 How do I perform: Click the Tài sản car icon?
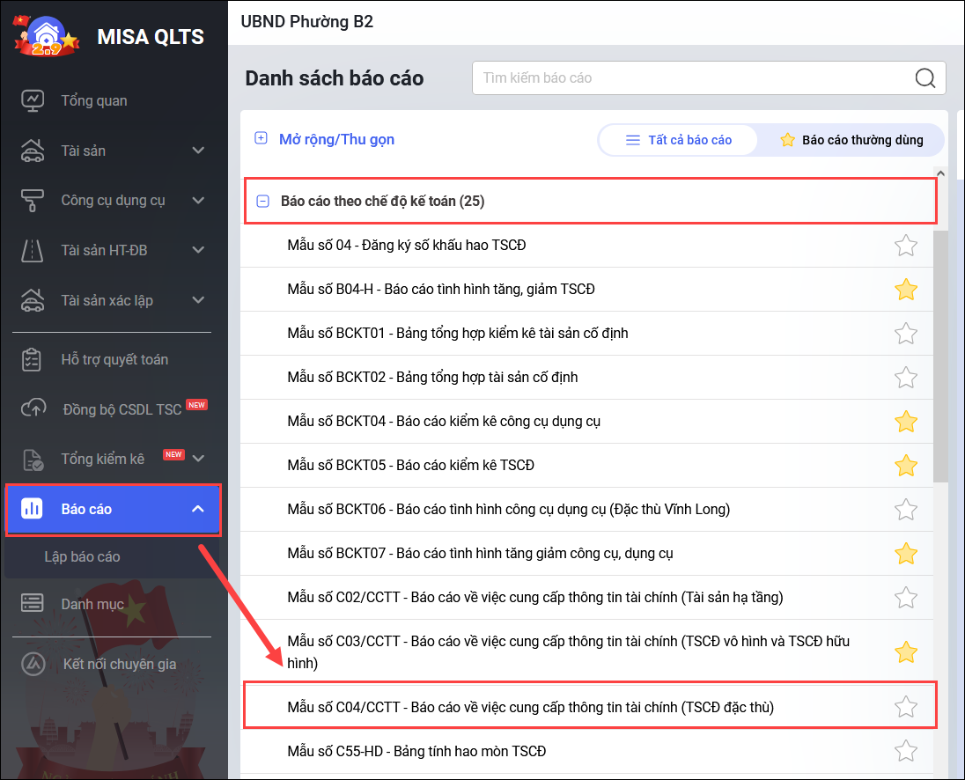(32, 150)
